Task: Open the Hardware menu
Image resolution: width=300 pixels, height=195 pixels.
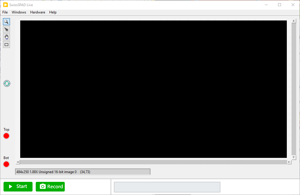Action: click(38, 12)
